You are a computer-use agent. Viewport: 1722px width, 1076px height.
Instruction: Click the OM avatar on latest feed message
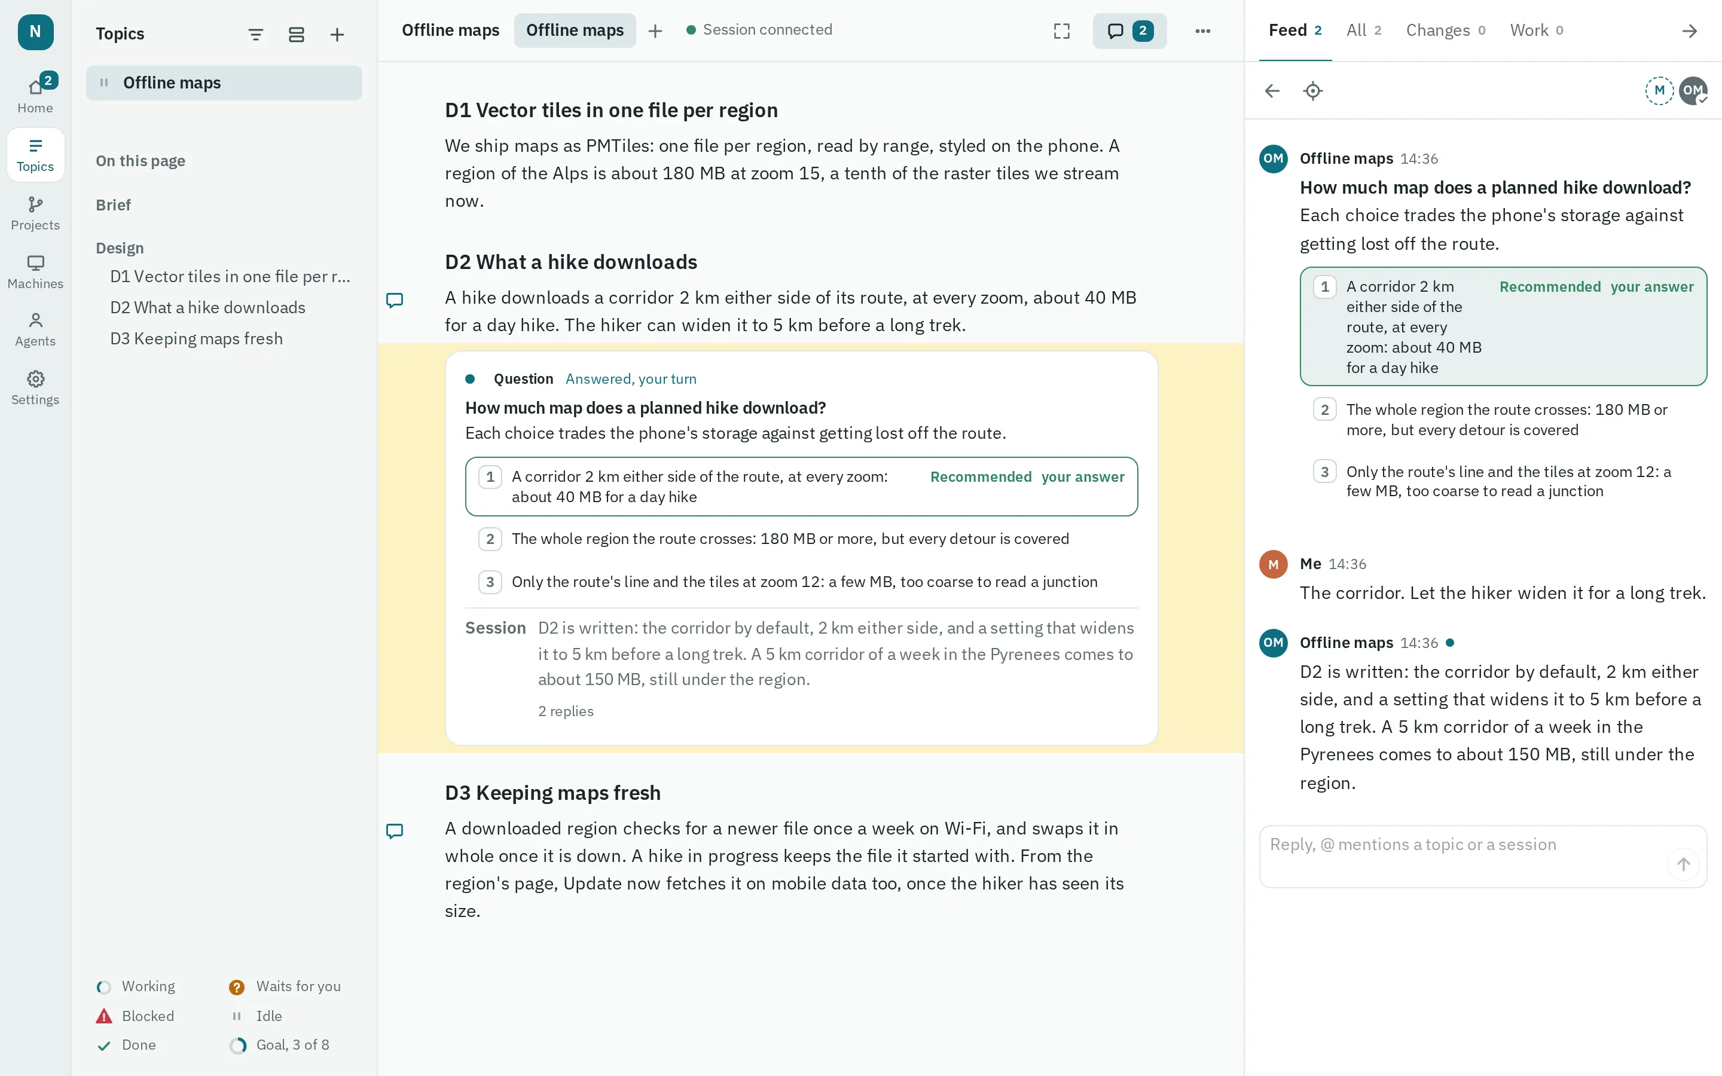pos(1273,643)
